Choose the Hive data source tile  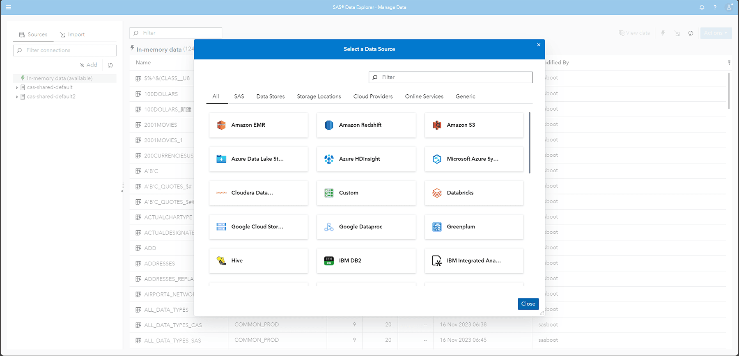pos(259,260)
